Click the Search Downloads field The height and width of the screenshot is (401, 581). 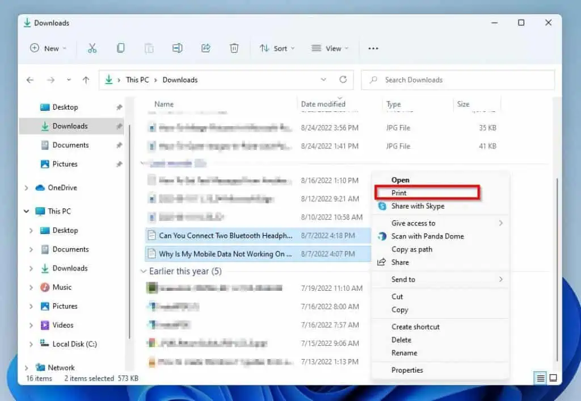(x=458, y=80)
